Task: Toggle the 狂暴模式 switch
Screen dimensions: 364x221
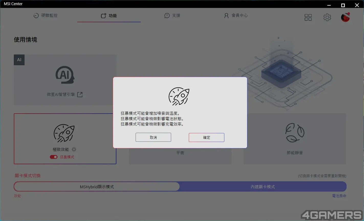Action: (x=53, y=157)
